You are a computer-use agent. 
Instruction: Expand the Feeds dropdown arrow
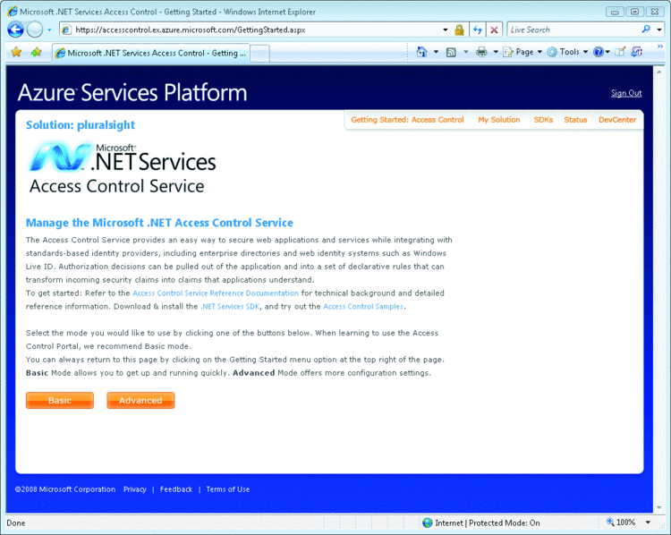[465, 52]
